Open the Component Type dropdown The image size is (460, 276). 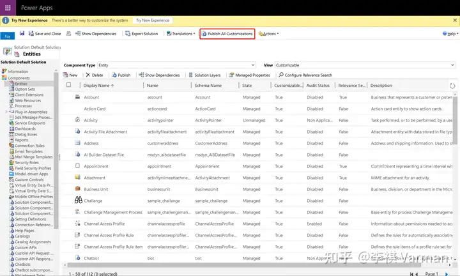pos(176,65)
